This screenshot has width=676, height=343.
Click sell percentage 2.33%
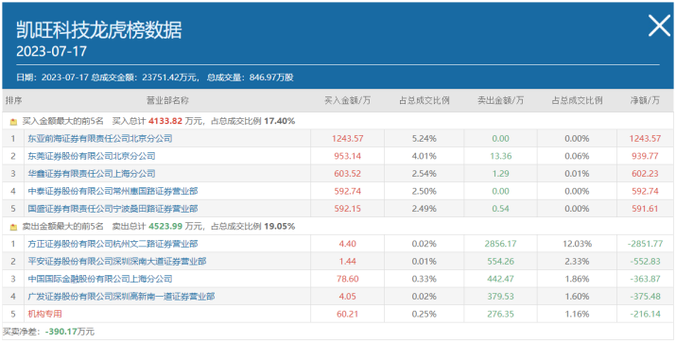(x=577, y=261)
